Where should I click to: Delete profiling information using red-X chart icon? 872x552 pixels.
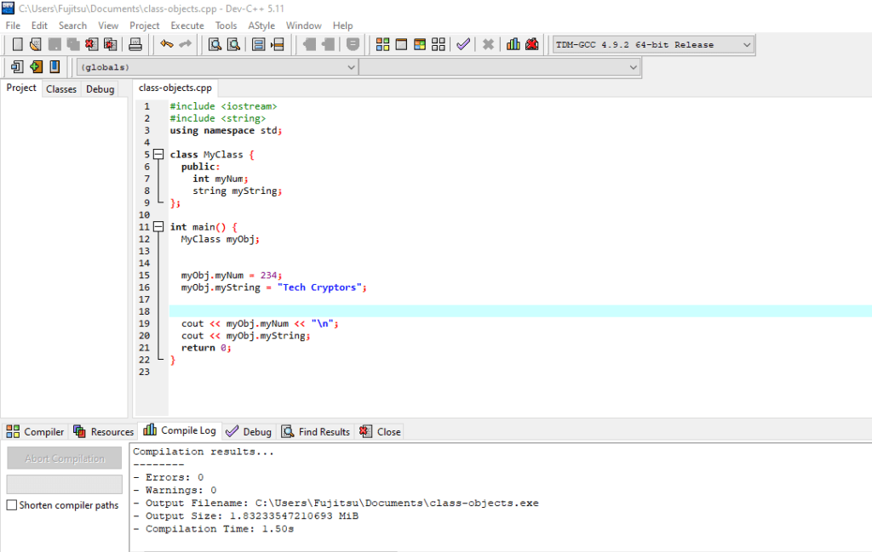point(531,44)
